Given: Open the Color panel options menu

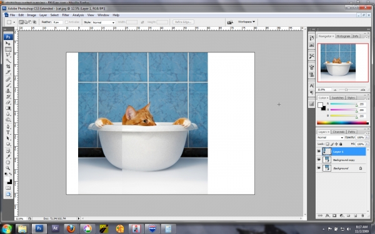Looking at the screenshot, I should [367, 98].
